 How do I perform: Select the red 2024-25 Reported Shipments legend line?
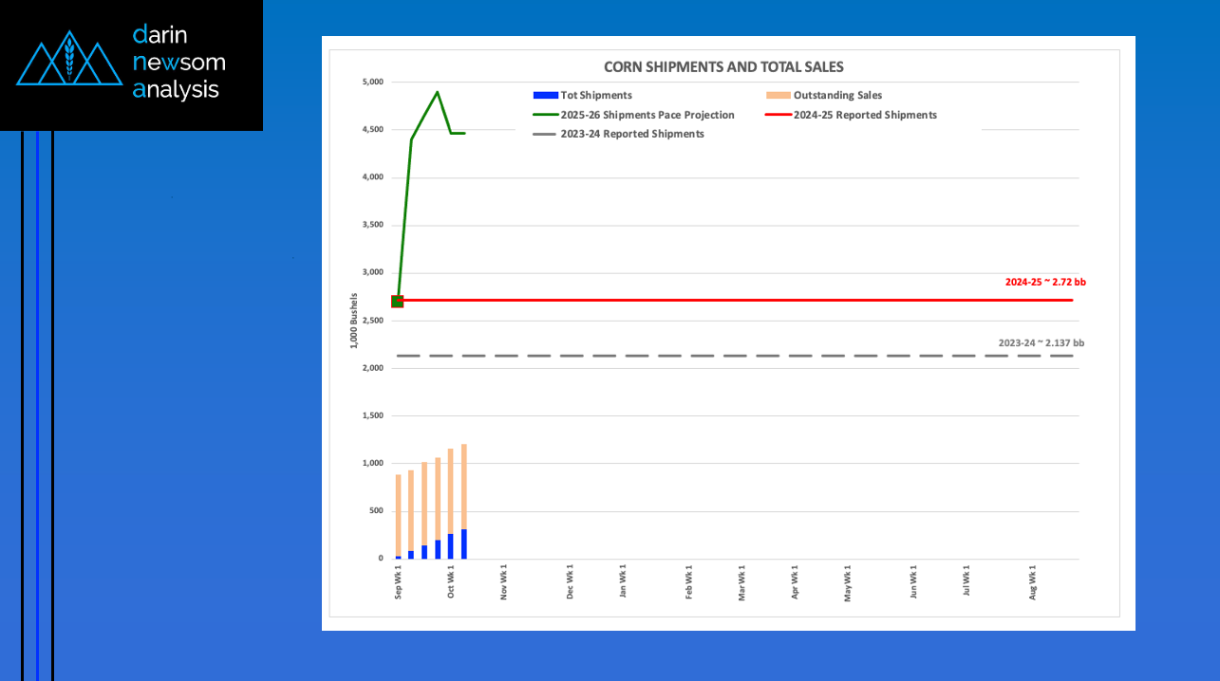[x=778, y=115]
